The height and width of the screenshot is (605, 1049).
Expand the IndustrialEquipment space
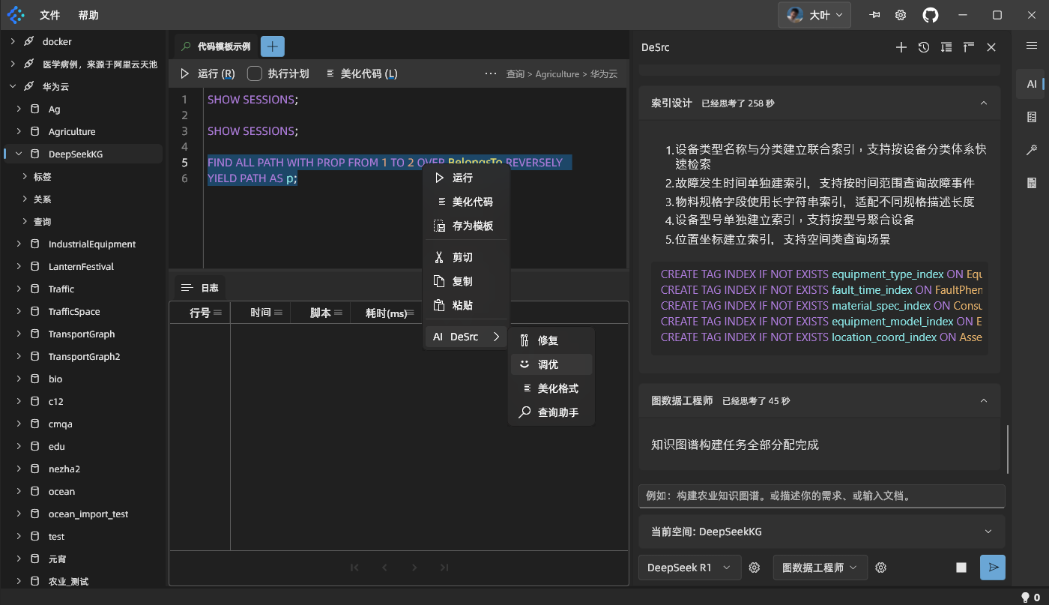[19, 244]
